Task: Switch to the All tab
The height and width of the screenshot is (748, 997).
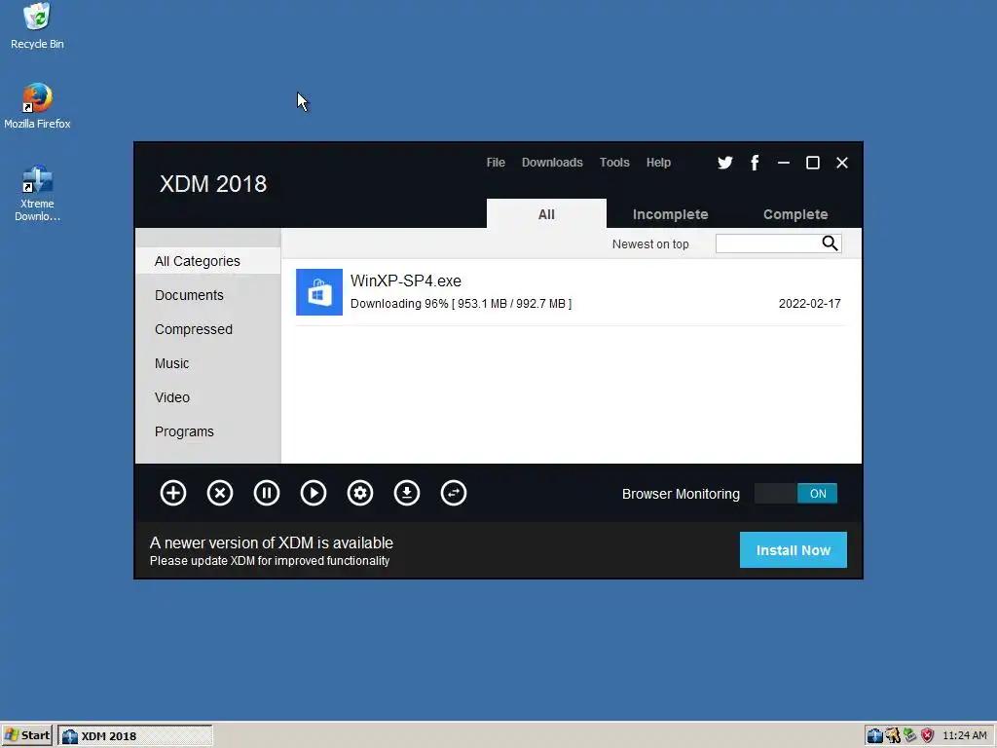Action: click(x=546, y=213)
